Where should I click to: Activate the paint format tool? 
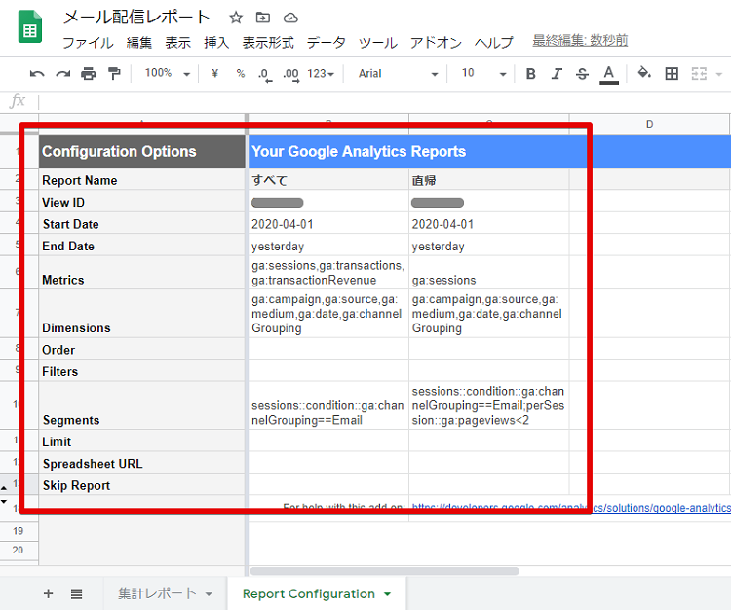tap(114, 74)
